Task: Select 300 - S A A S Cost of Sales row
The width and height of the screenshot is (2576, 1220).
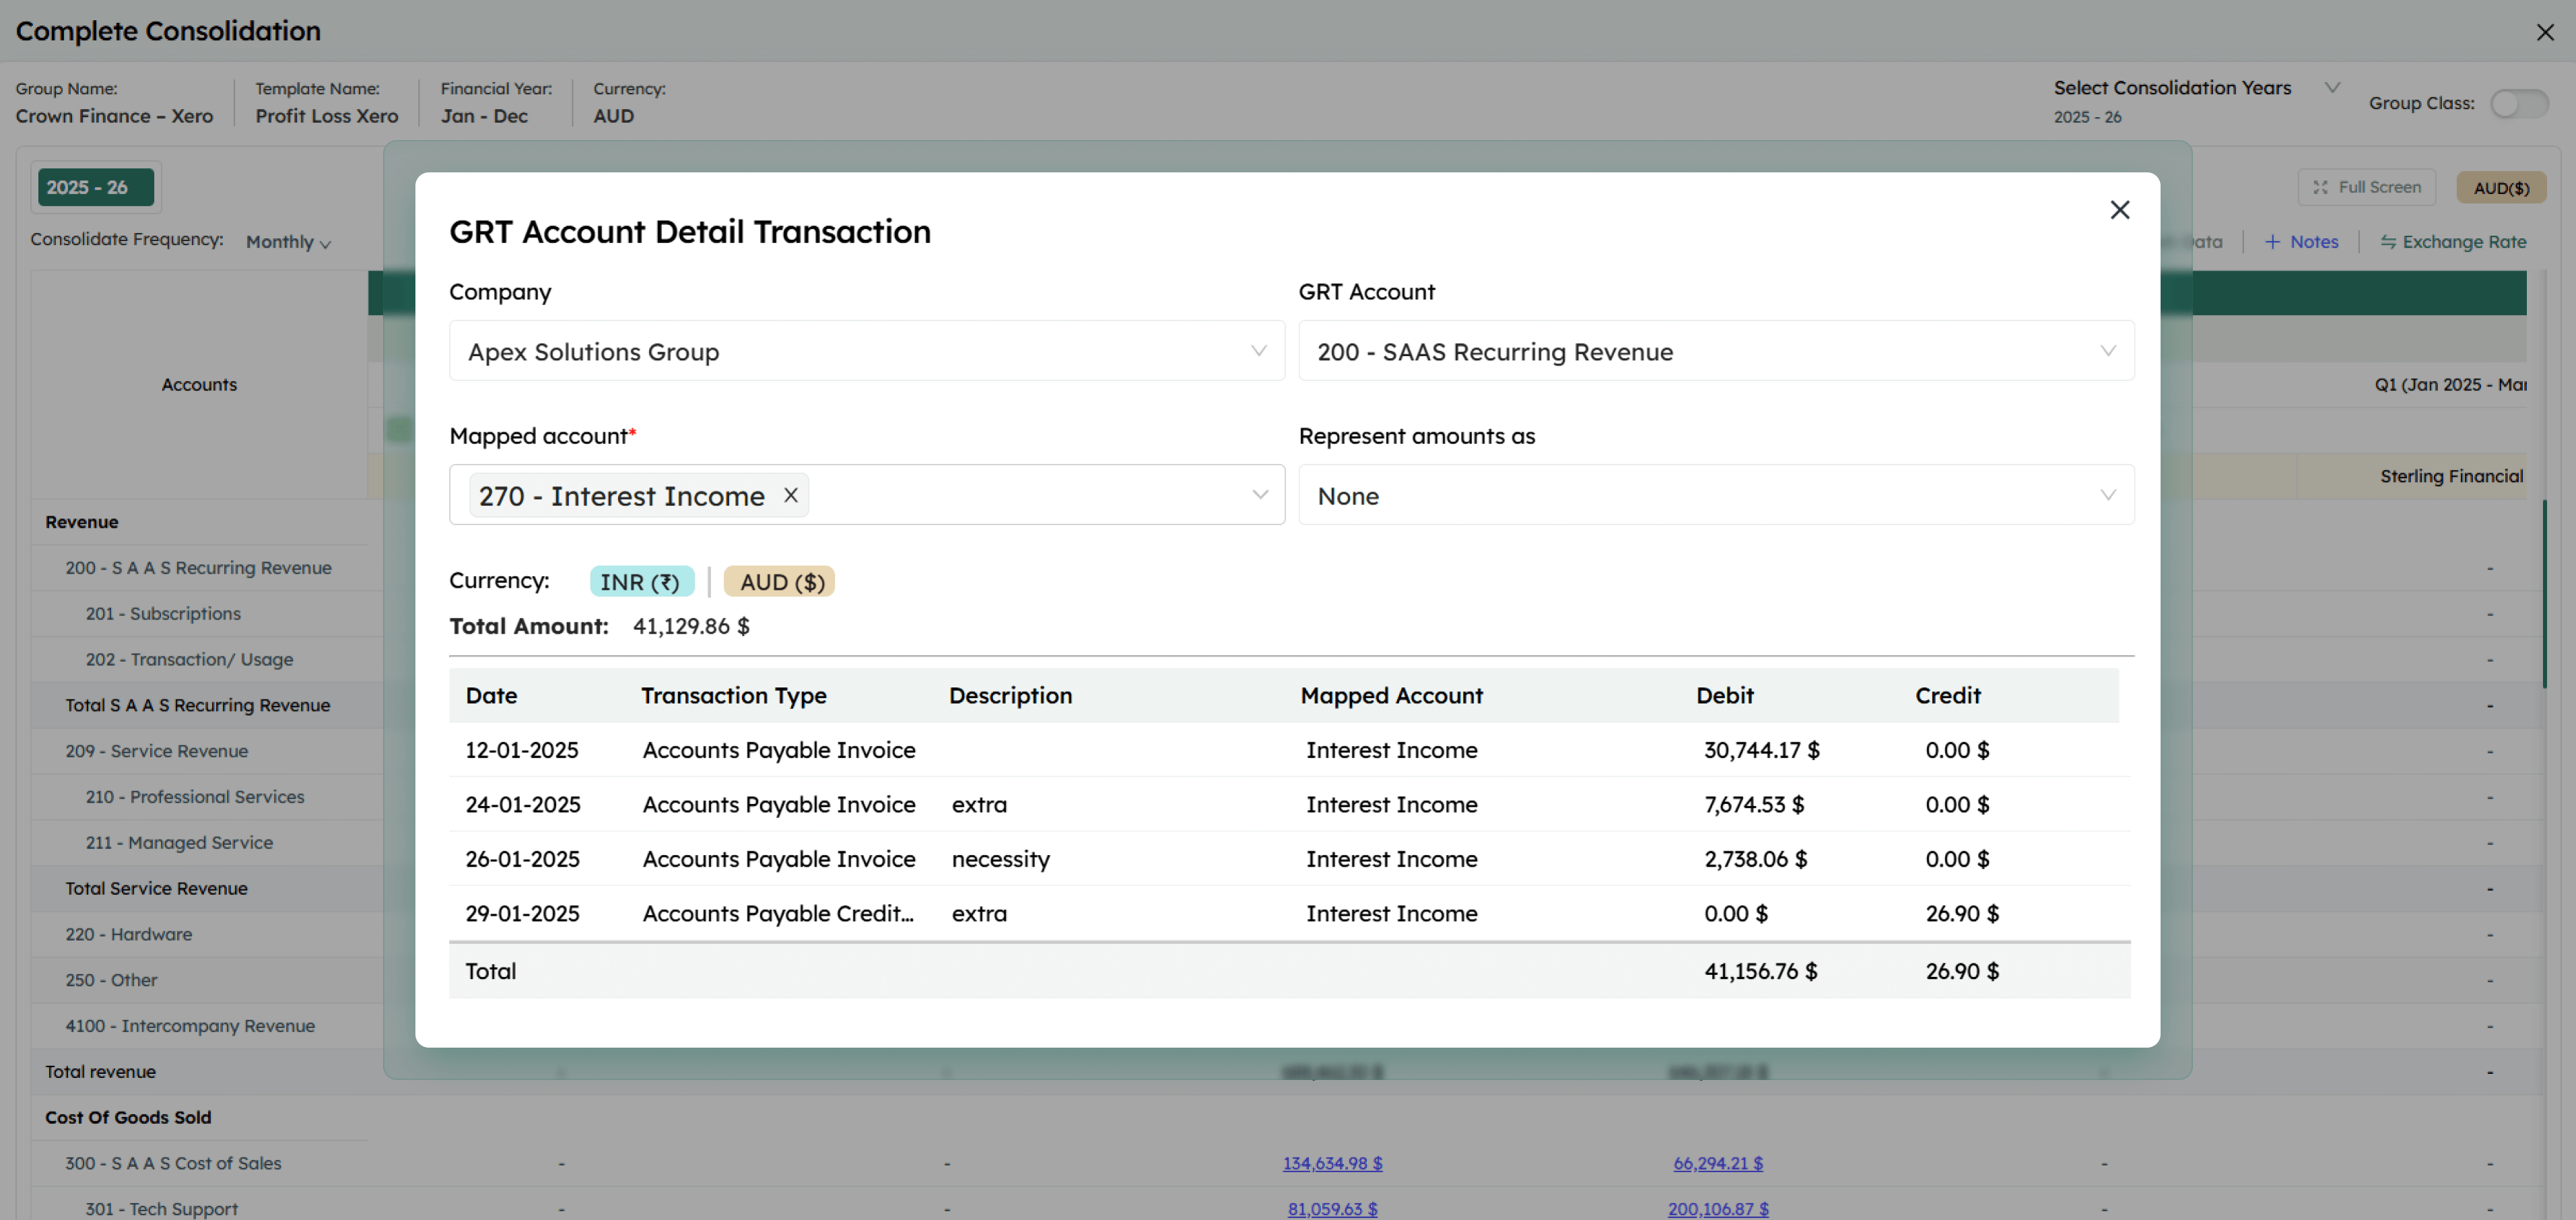Action: [x=173, y=1164]
